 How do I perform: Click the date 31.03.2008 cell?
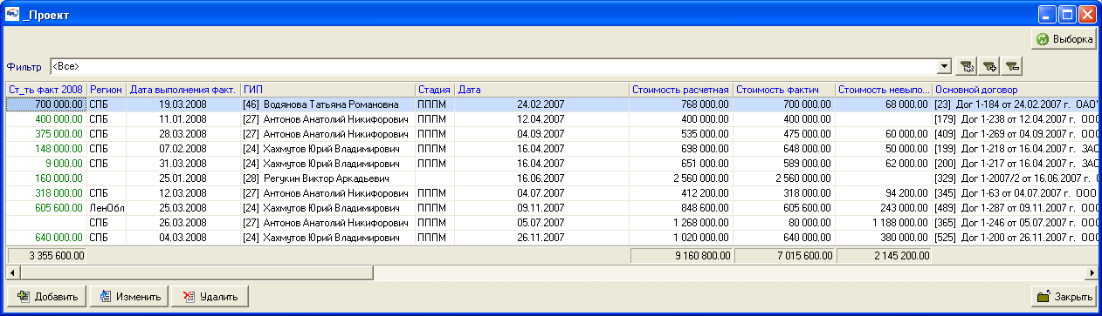[x=183, y=164]
